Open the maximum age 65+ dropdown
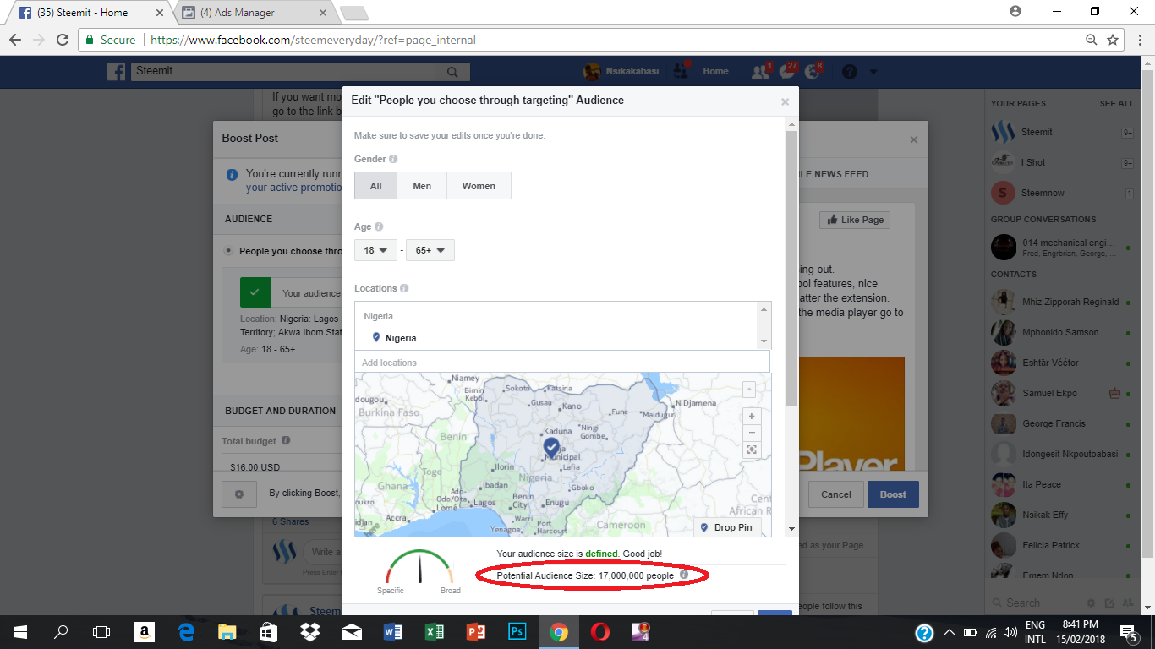 [x=430, y=250]
